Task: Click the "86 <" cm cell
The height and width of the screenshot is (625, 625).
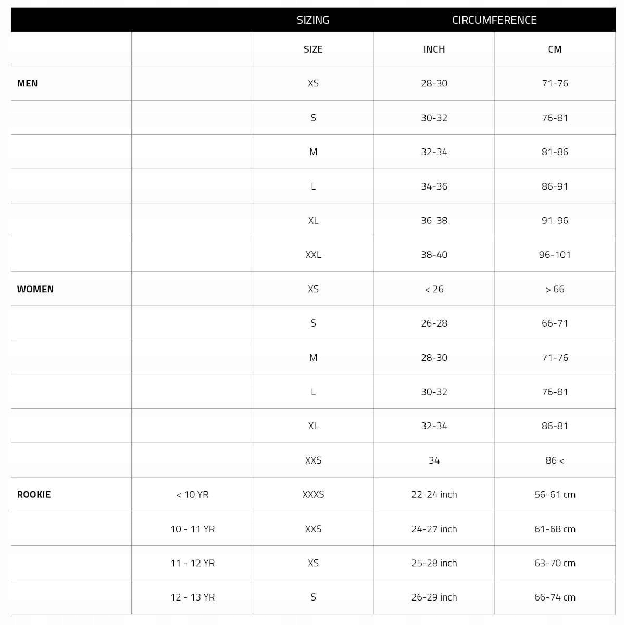Action: 555,460
